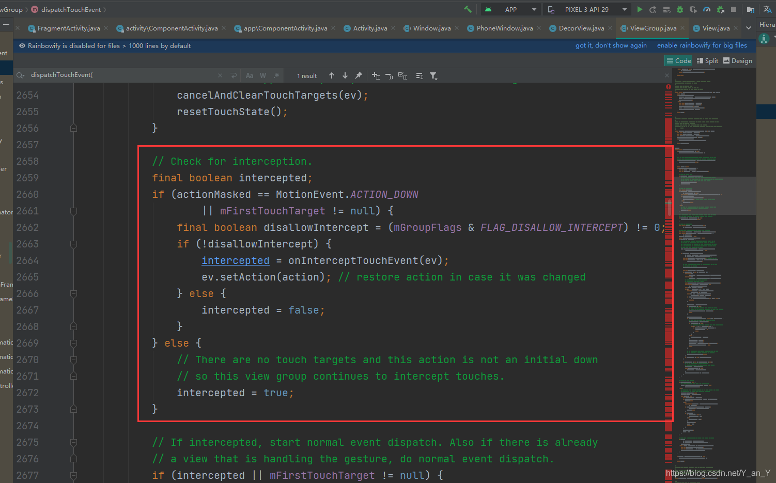776x483 pixels.
Task: Click the Apply Changes and Restart Activity icon
Action: click(x=653, y=9)
